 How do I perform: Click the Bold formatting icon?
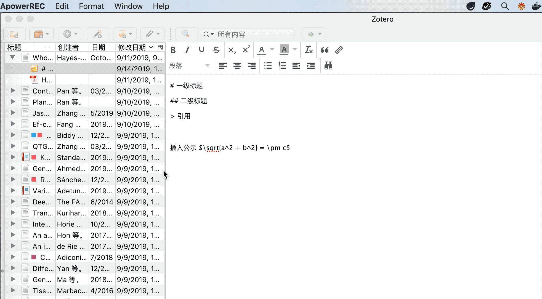coord(173,50)
